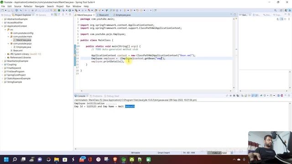
Task: Select Employee.java in Project Explorer
Action: tap(23, 47)
